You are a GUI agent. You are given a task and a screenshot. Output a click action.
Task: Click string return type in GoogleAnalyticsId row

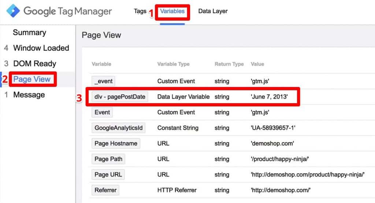[x=222, y=128]
